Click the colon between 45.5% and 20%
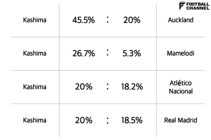The height and width of the screenshot is (140, 211). (x=108, y=20)
